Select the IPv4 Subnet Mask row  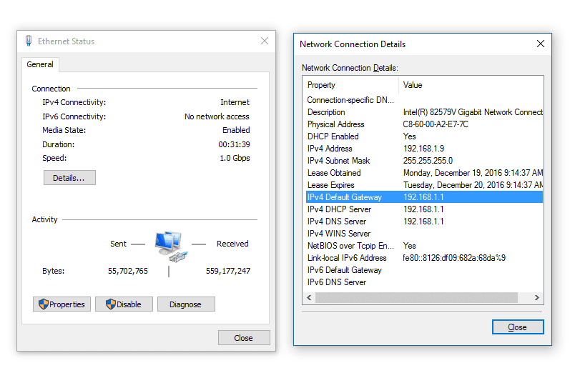(424, 161)
